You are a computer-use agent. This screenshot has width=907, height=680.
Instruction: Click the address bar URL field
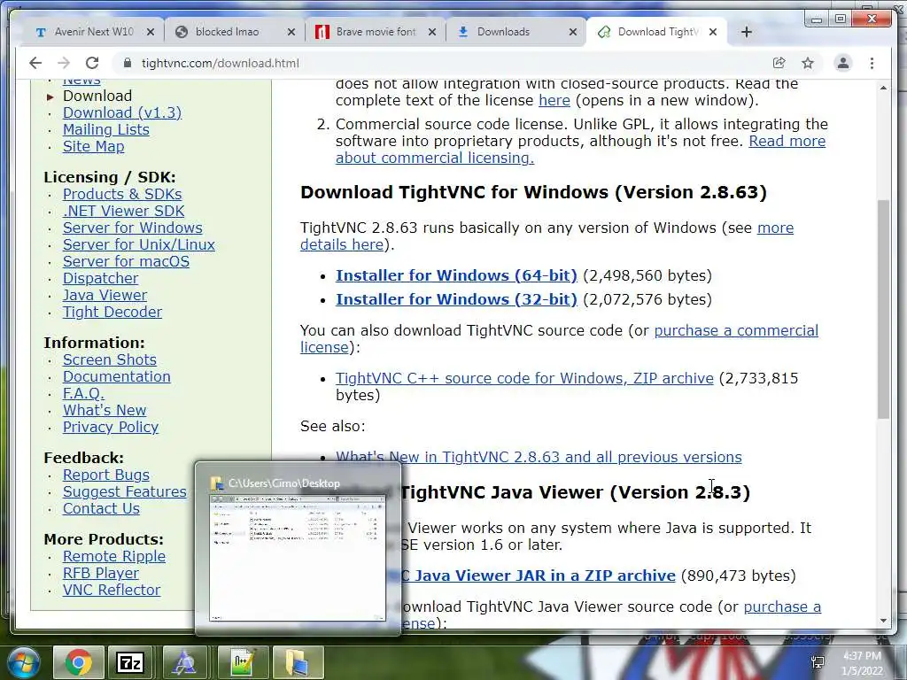point(439,63)
